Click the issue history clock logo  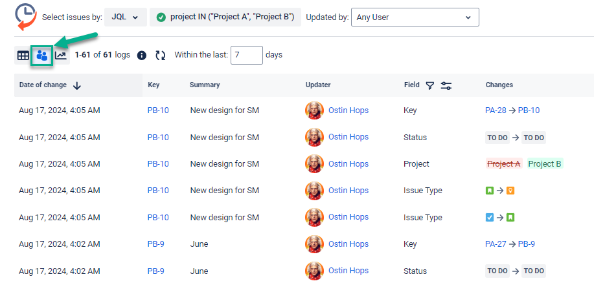(25, 17)
